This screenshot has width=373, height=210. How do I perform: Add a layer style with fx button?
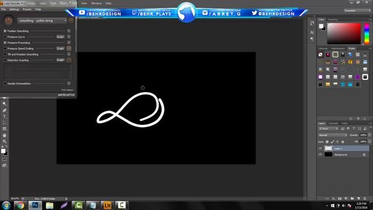[x=333, y=198]
